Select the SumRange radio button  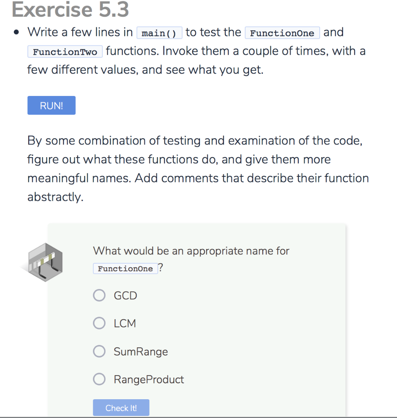click(99, 351)
